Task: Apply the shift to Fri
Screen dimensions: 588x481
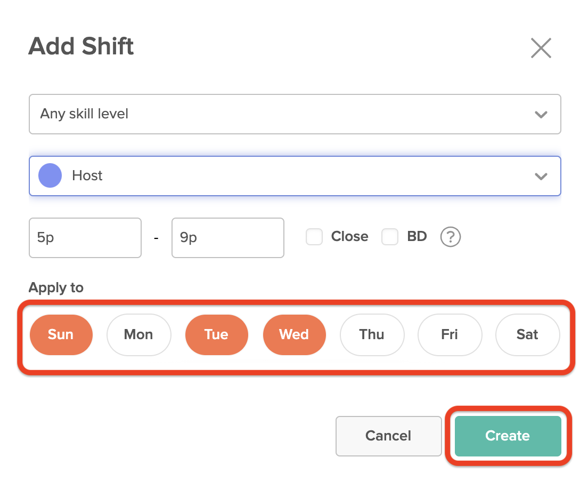Action: click(x=450, y=334)
